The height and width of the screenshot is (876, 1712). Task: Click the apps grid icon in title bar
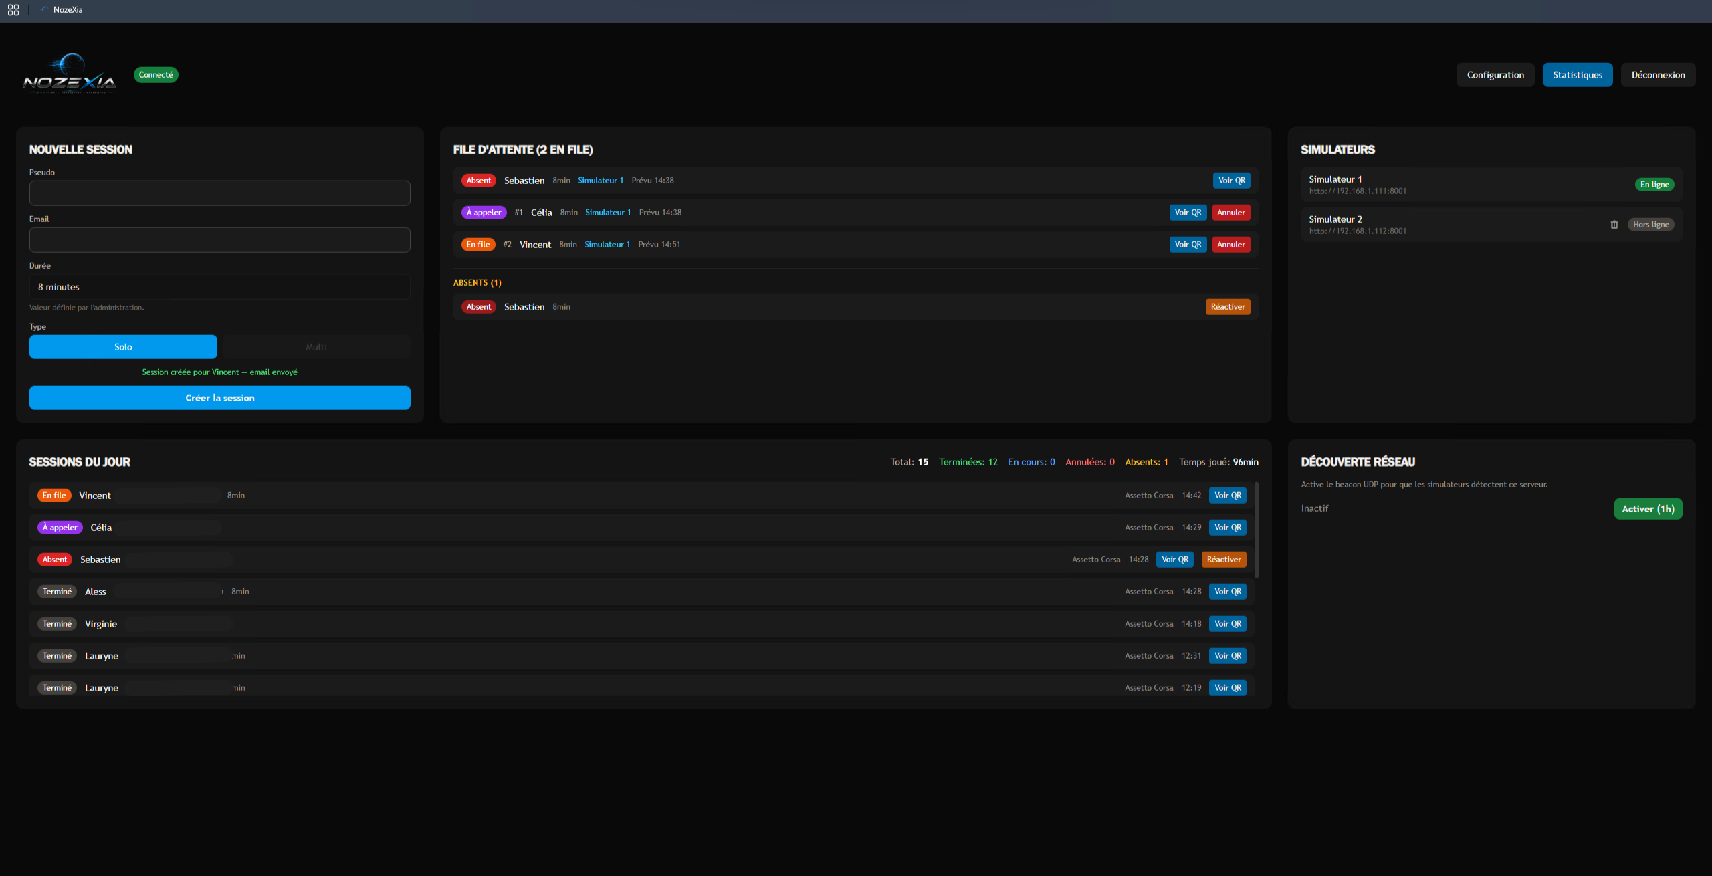click(x=13, y=10)
